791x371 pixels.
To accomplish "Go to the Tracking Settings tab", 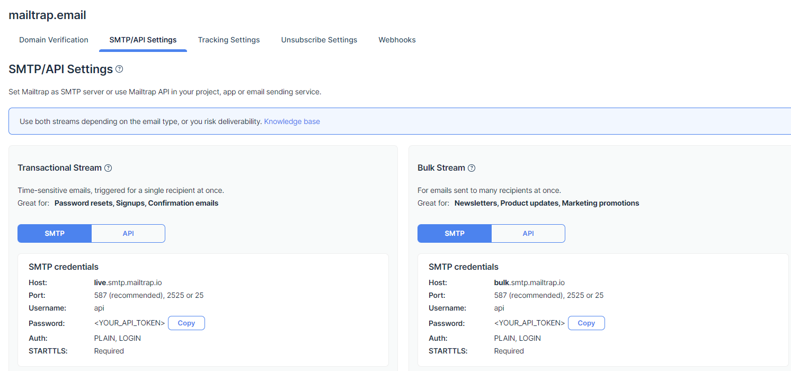I will point(229,40).
